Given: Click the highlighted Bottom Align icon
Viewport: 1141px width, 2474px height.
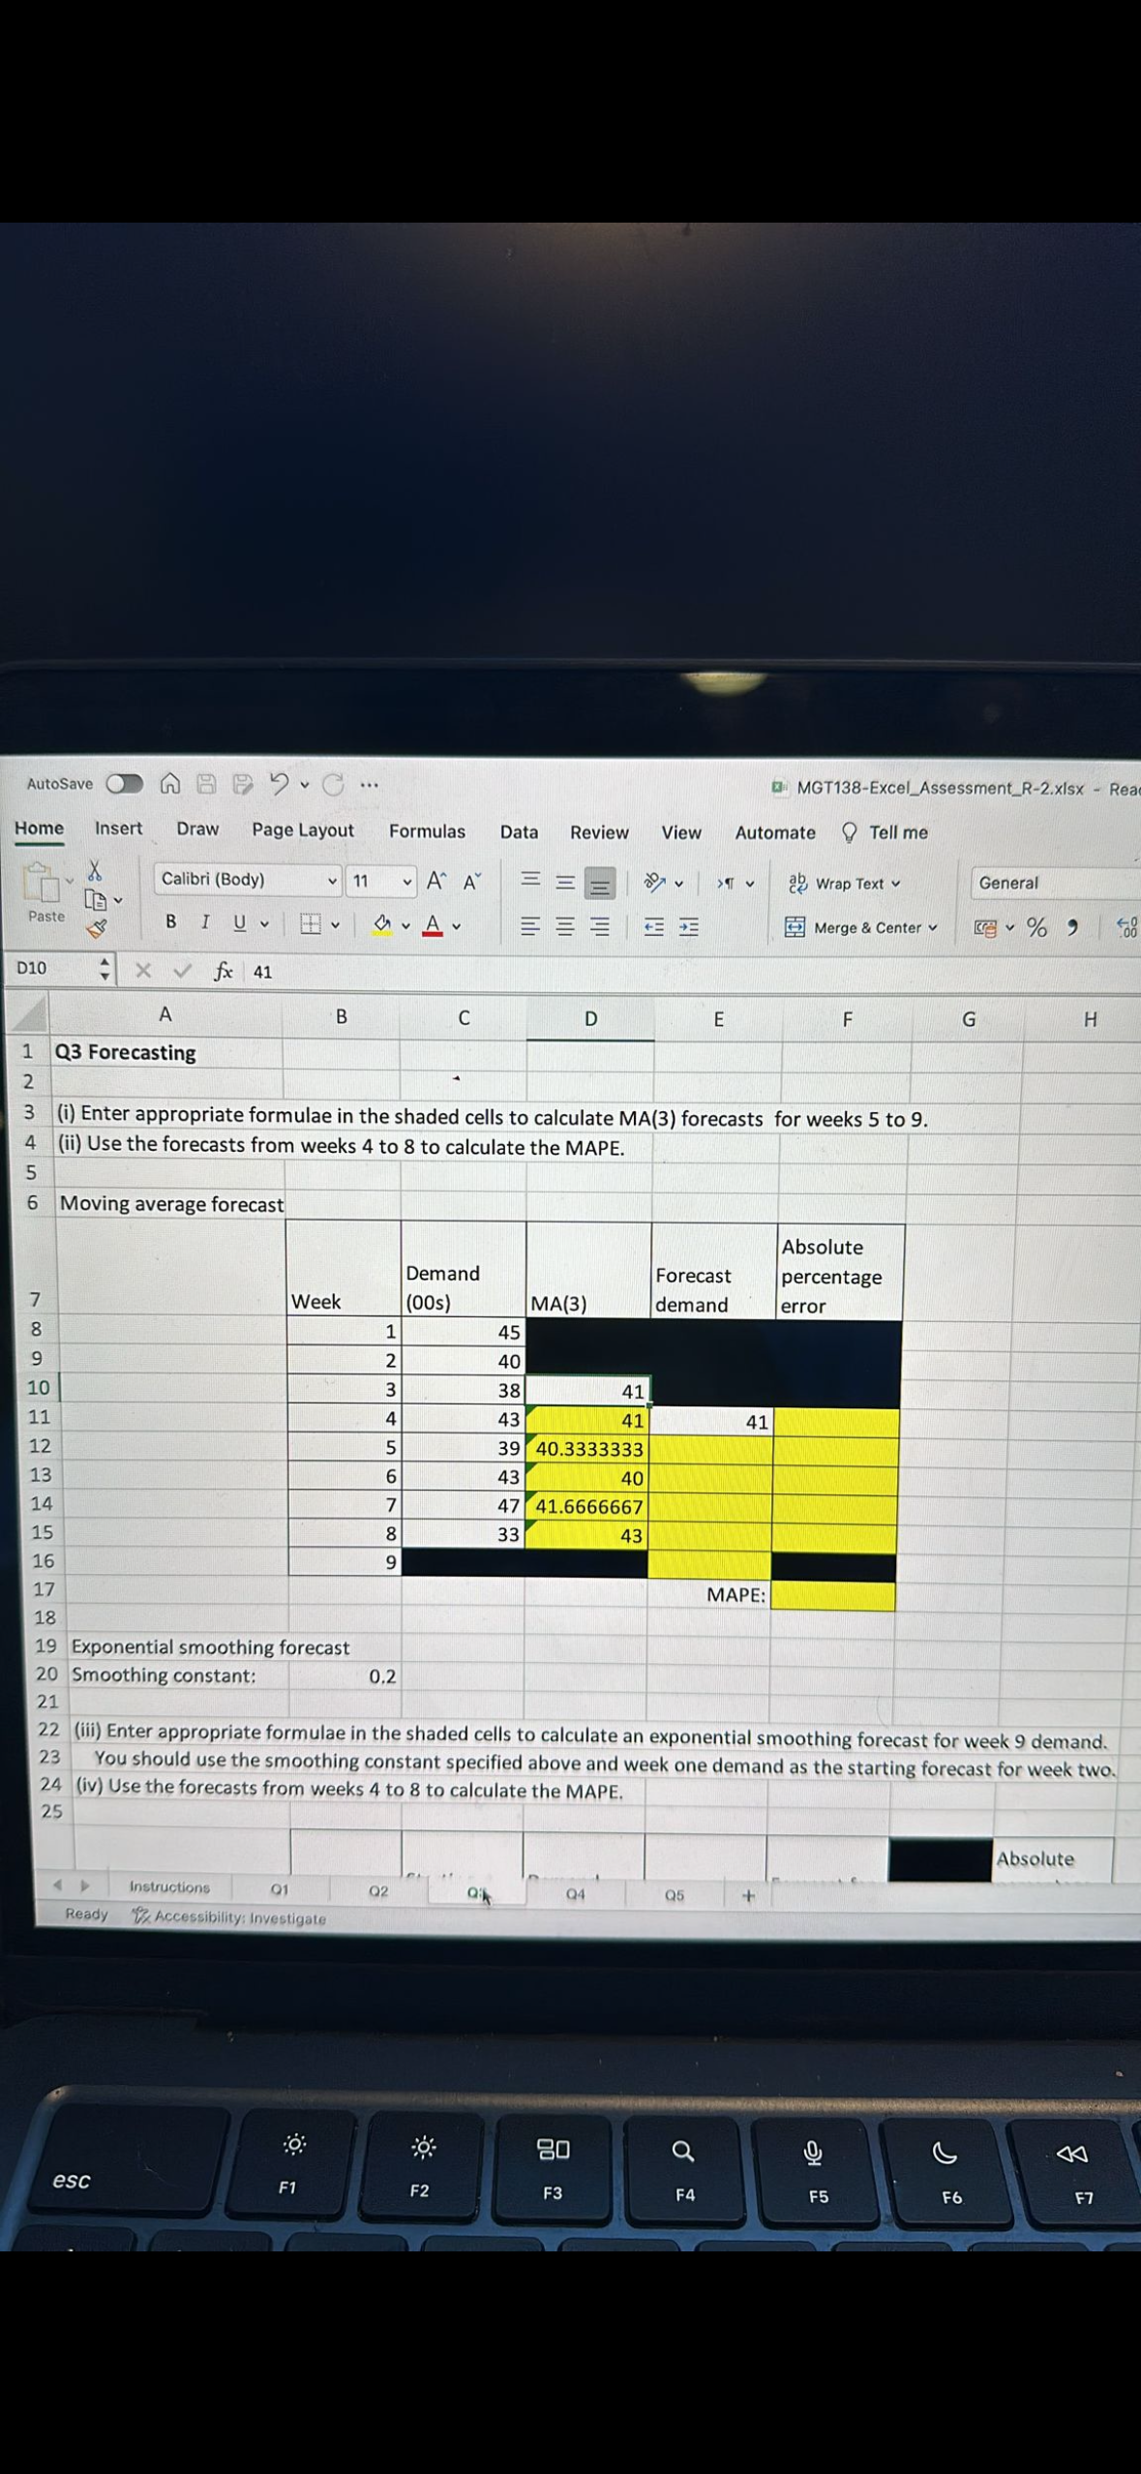Looking at the screenshot, I should 600,884.
